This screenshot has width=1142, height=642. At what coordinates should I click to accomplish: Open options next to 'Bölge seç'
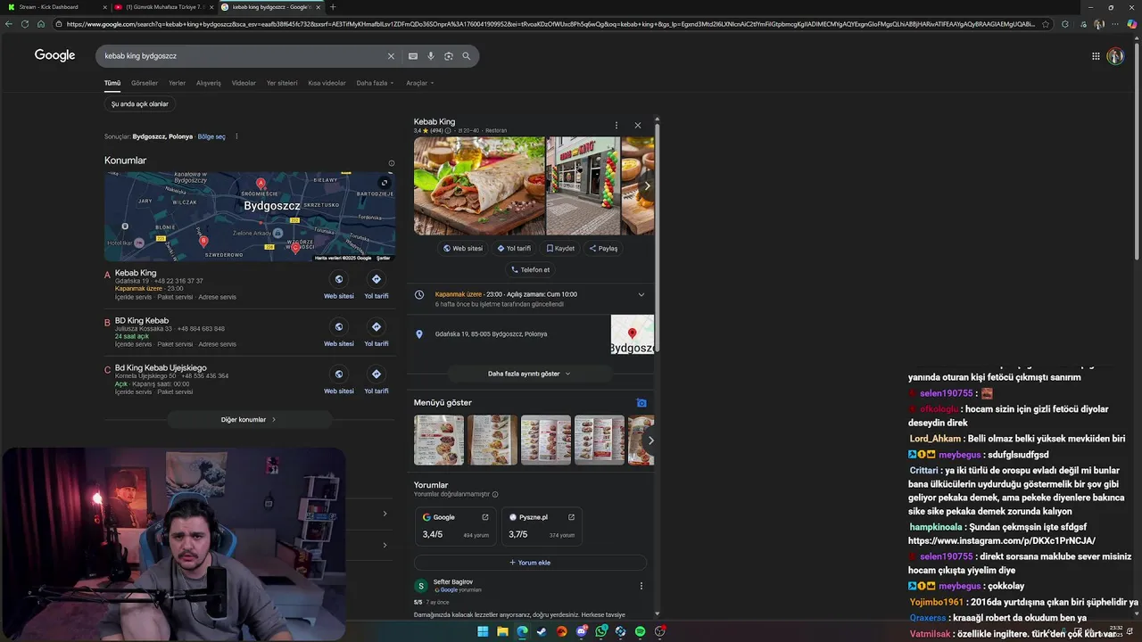[x=236, y=136]
